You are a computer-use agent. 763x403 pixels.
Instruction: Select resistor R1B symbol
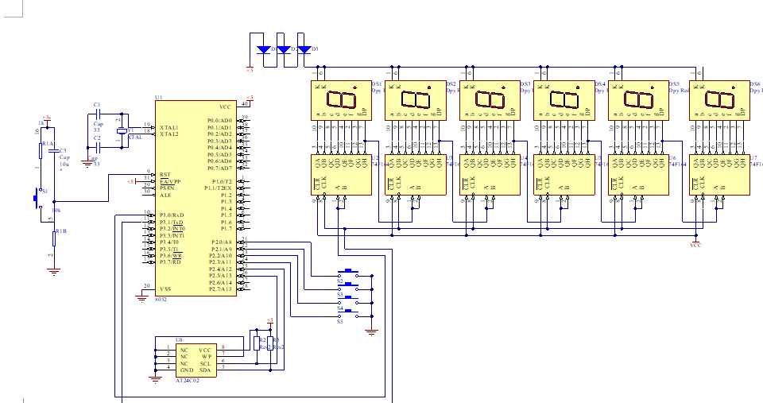[x=54, y=238]
